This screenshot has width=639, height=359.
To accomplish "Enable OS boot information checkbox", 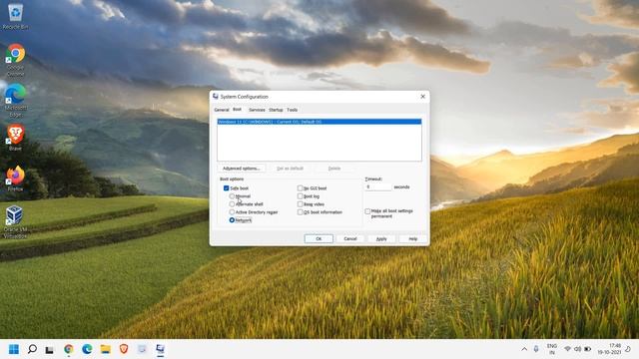I will point(300,212).
